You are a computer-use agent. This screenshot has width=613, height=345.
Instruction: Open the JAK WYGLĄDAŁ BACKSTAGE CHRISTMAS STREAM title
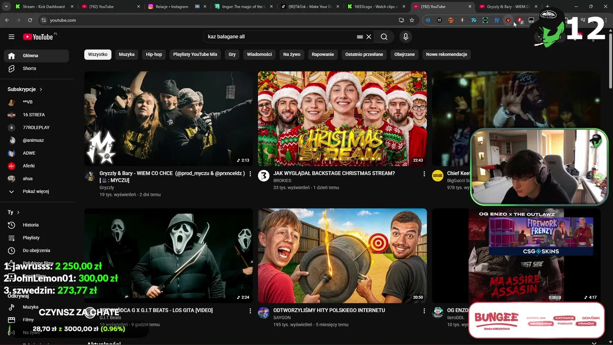click(x=334, y=173)
